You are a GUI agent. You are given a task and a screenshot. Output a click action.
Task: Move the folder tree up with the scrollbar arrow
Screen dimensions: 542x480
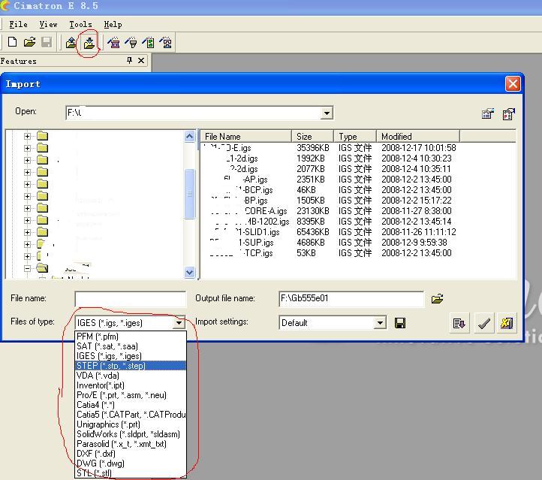189,136
